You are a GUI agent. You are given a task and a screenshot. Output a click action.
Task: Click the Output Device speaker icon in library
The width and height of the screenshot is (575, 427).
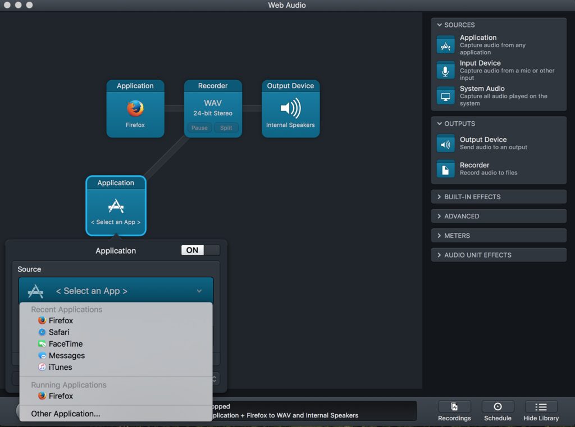click(x=445, y=143)
